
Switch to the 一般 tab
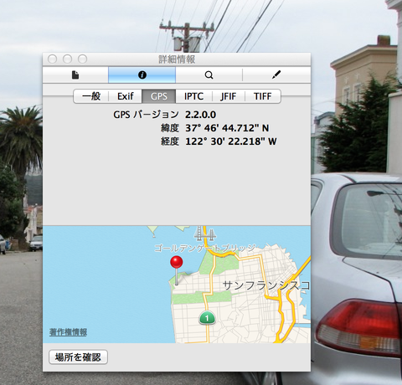click(91, 96)
